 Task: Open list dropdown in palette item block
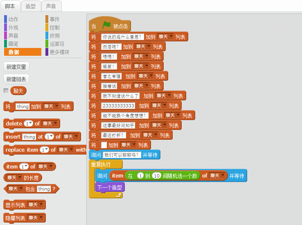[x=45, y=166]
